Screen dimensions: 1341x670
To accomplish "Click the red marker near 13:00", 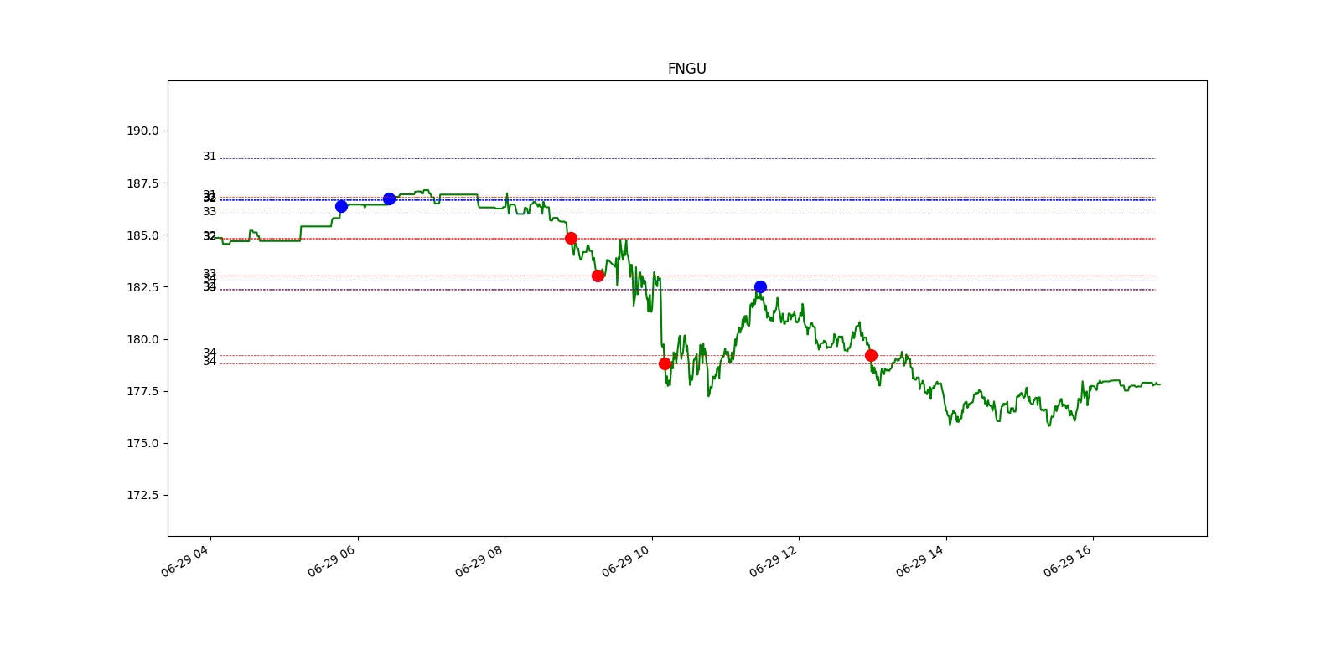I will point(871,355).
